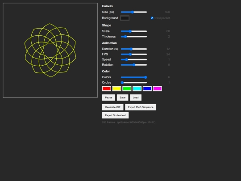Pick the magenta color swatch
Screen dimensions: 241x181
pyautogui.click(x=157, y=88)
